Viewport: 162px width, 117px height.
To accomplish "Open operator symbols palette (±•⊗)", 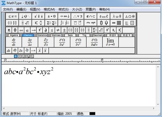I will [x=52, y=16].
